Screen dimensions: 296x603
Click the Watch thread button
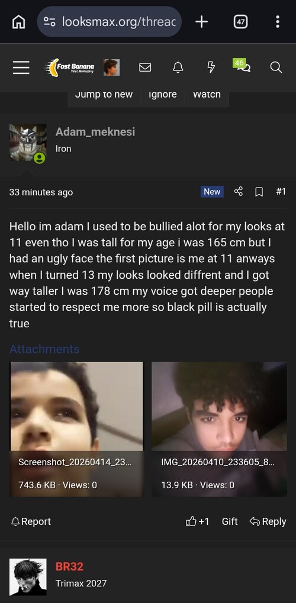tap(207, 95)
